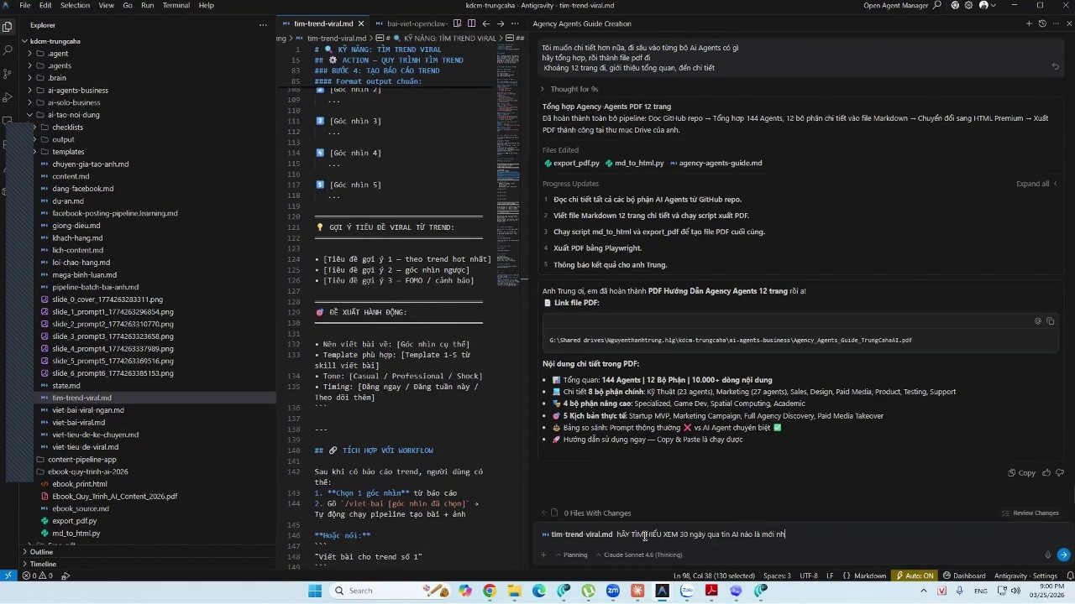Open Claude Sonnet 4.6 model selector

(639, 555)
